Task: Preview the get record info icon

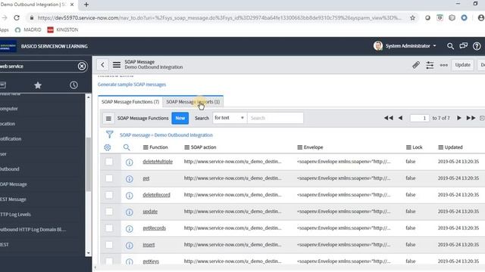Action: [x=130, y=178]
